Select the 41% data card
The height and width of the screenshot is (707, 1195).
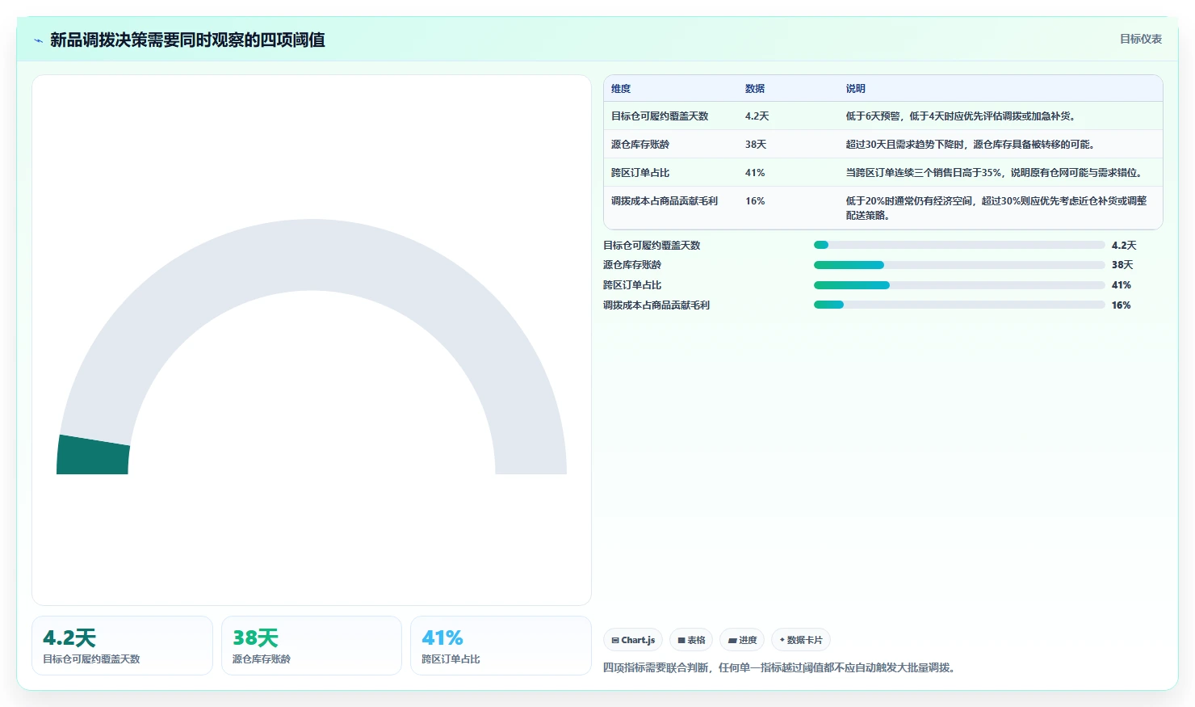[501, 646]
